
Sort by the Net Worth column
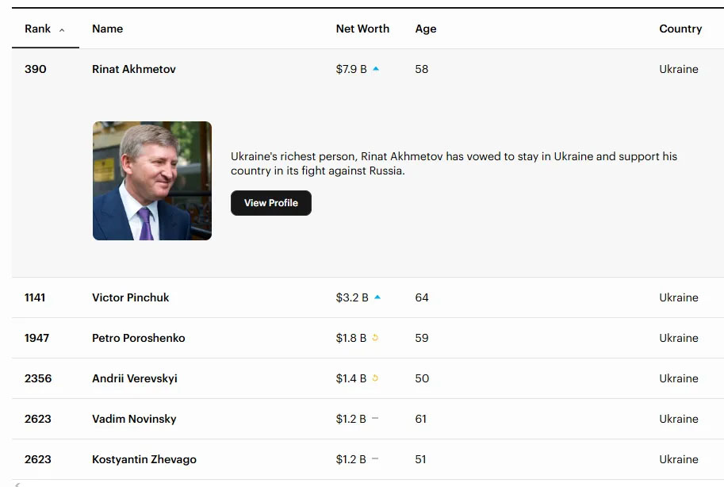362,29
